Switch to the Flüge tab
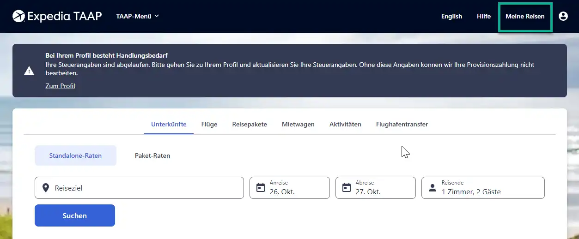The height and width of the screenshot is (239, 579). click(209, 124)
